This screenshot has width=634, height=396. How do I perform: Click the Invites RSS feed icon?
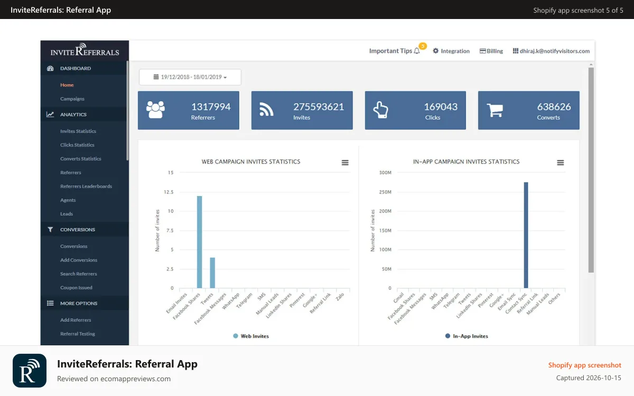[266, 109]
